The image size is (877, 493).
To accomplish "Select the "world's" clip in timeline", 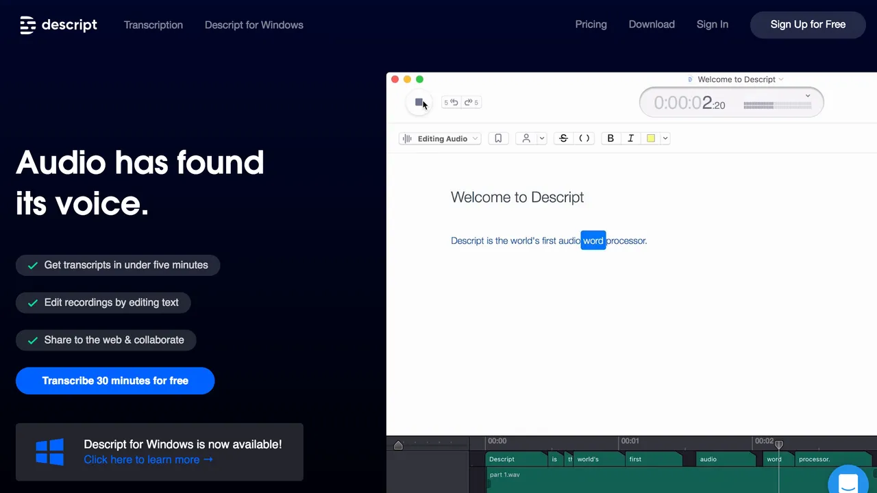I will [600, 459].
